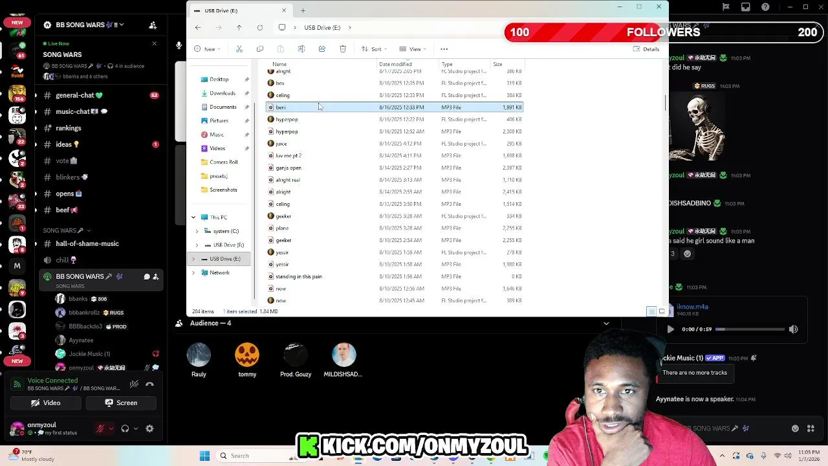This screenshot has height=466, width=828.
Task: Expand the system (C:) tree node
Action: [197, 231]
